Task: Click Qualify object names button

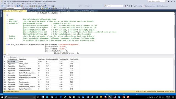Action: click(x=149, y=6)
